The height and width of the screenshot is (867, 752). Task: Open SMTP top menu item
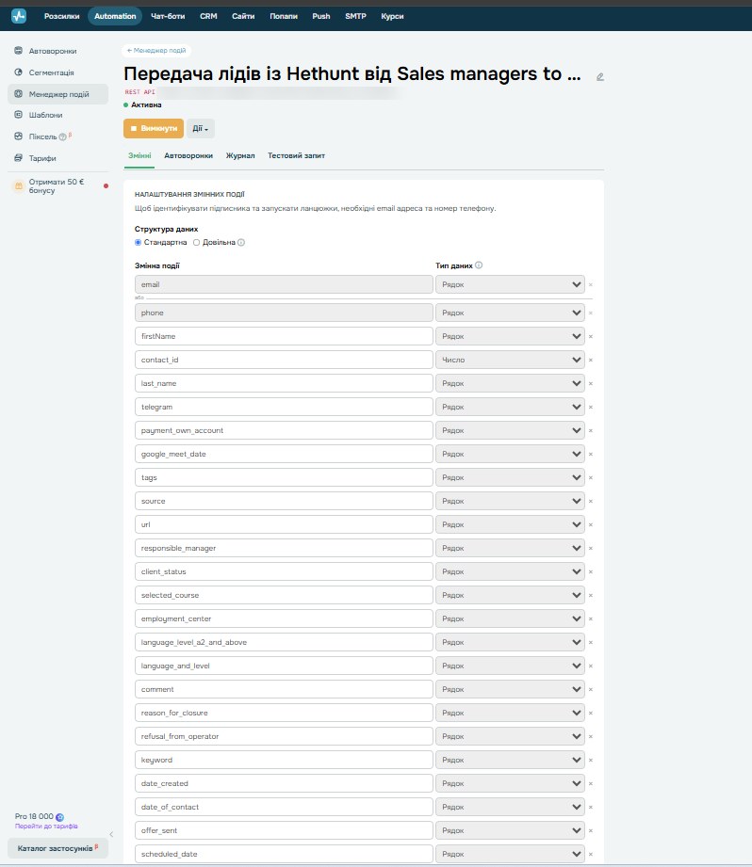click(x=356, y=16)
